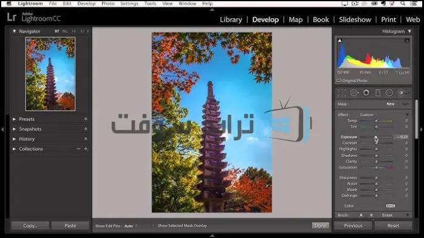Screen dimensions: 424x238
Task: Open the Effect Custom preset dropdown
Action: click(369, 115)
